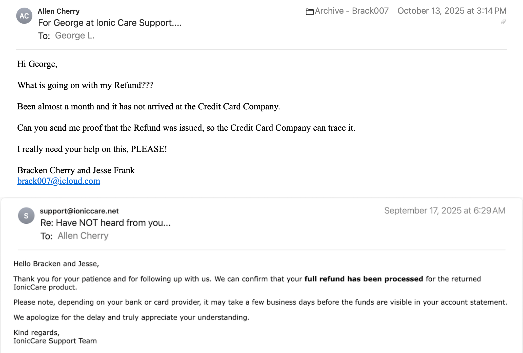
Task: Click the September 17, 2025 date stamp
Action: (445, 211)
